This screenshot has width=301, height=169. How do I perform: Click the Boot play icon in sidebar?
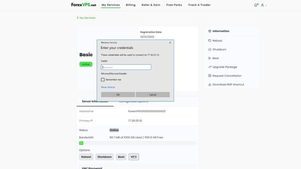point(210,58)
